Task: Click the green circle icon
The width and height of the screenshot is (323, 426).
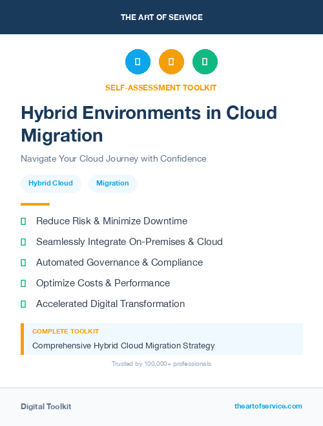Action: pyautogui.click(x=205, y=61)
